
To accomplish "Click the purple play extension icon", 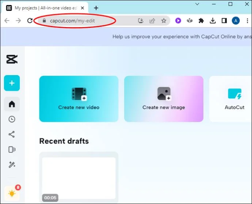I will (178, 21).
